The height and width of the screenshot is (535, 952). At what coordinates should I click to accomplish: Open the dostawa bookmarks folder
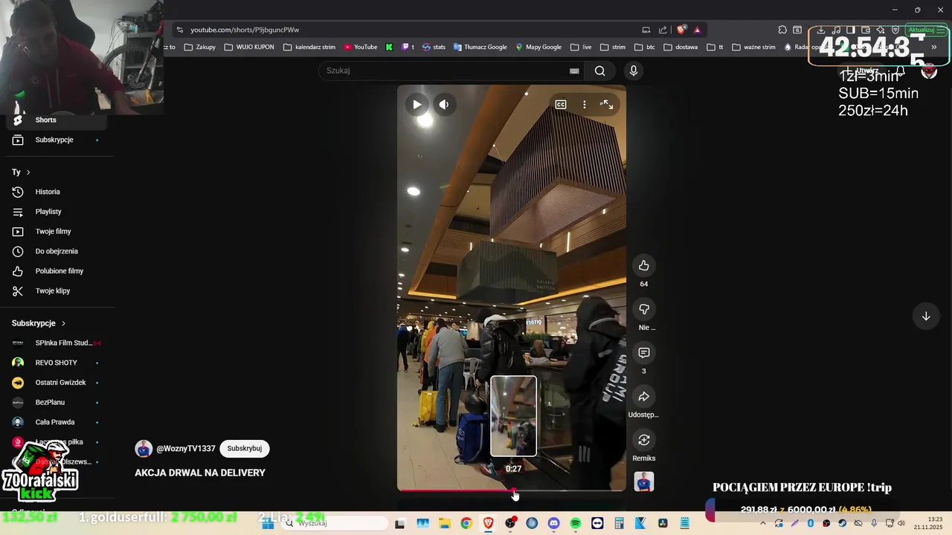pos(681,47)
